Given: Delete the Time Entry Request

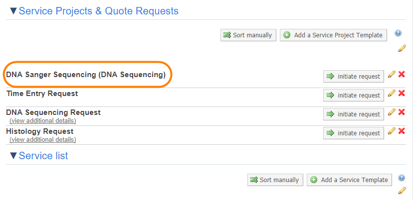Looking at the screenshot, I should 402,93.
